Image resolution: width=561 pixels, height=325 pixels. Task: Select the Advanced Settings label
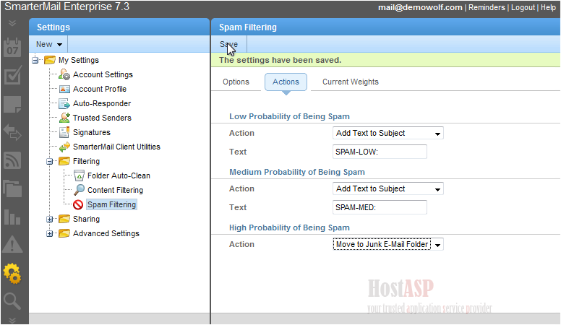click(106, 233)
